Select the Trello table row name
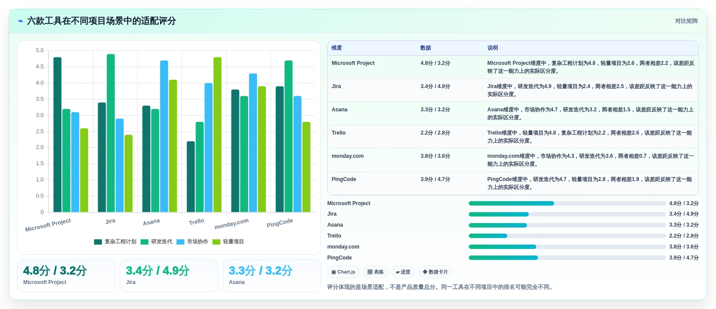 pyautogui.click(x=338, y=133)
